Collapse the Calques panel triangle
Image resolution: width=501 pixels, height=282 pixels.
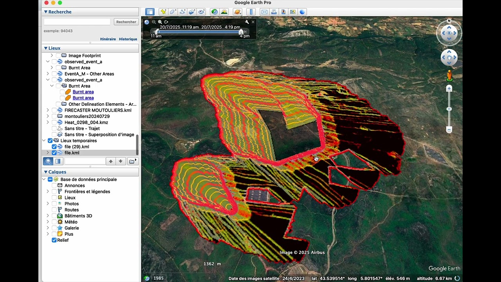(x=46, y=172)
